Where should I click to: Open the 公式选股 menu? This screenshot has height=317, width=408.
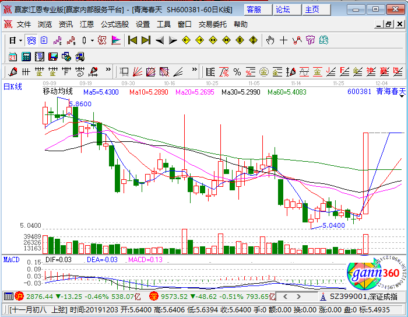(x=115, y=25)
